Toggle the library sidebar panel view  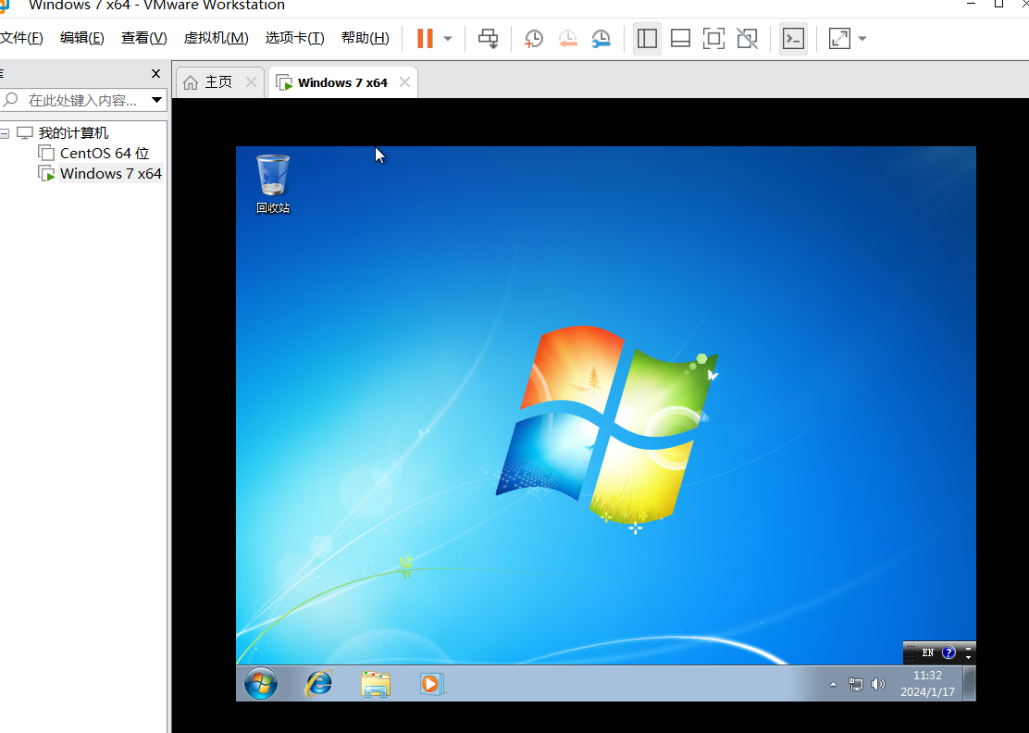click(x=647, y=39)
